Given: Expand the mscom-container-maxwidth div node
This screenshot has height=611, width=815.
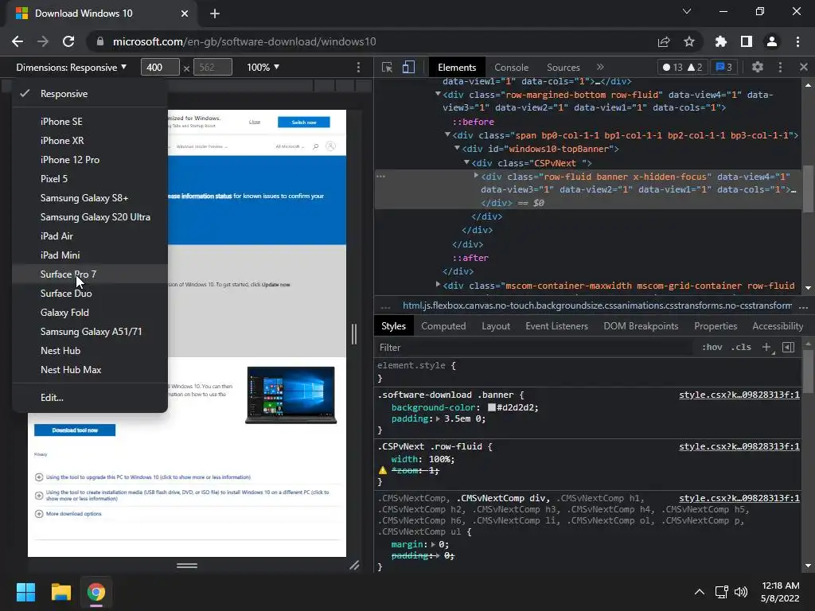Looking at the screenshot, I should (438, 284).
